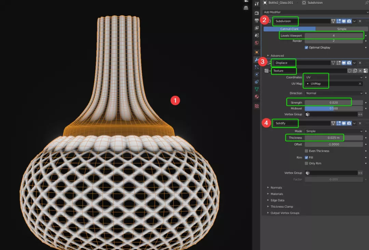This screenshot has width=369, height=250.
Task: Toggle Solidify edit mode display
Action: (x=339, y=123)
